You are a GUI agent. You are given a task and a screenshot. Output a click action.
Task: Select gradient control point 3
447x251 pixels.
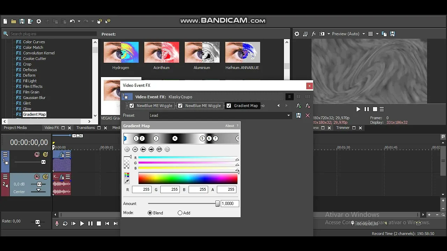[156, 138]
